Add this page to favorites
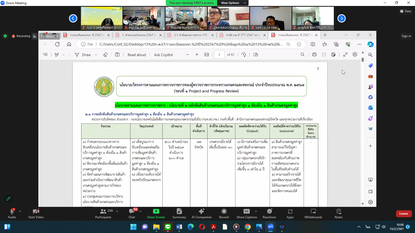 coord(299,44)
